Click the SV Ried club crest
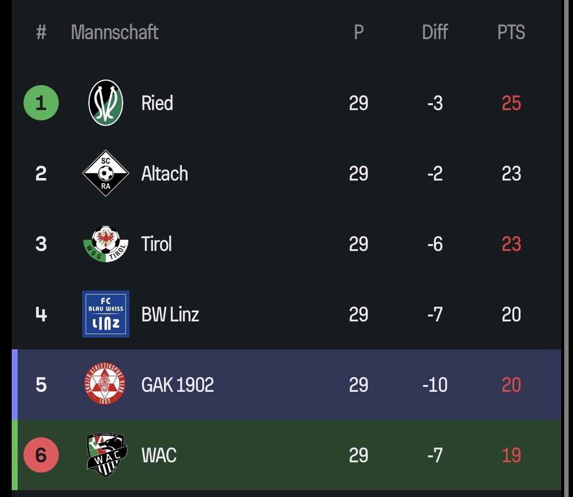 click(105, 103)
